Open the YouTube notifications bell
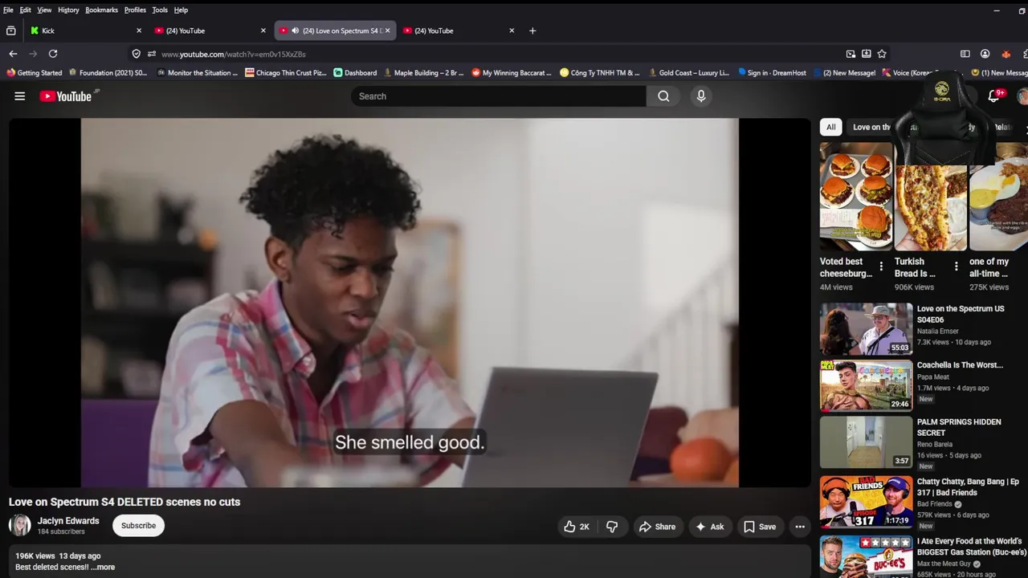 coord(993,96)
